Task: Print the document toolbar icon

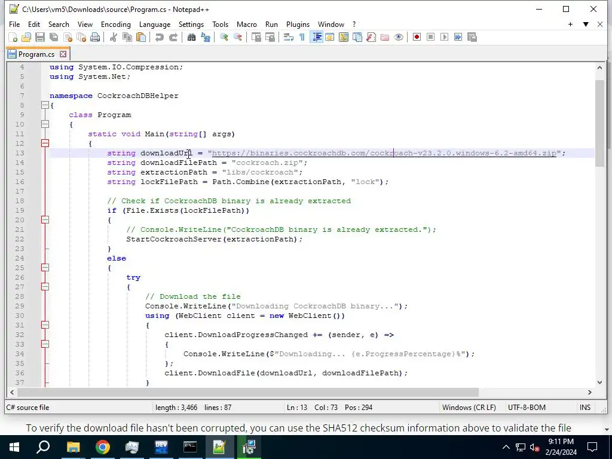Action: (x=95, y=37)
